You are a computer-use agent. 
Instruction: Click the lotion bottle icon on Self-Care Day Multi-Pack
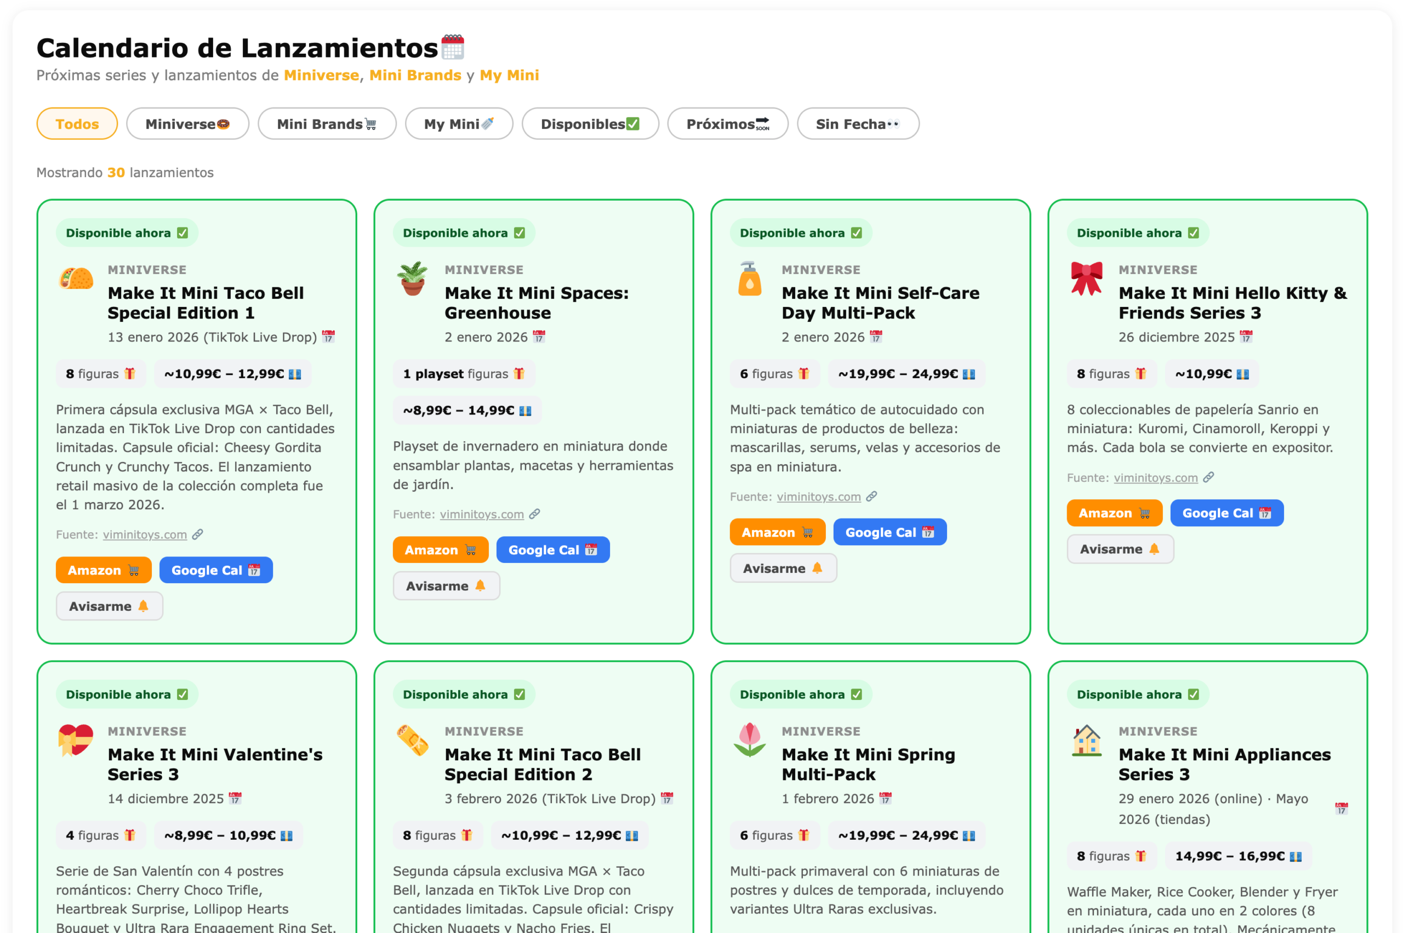[749, 278]
